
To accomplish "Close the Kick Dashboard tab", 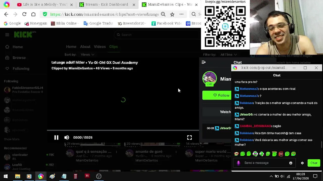I will click(134, 5).
